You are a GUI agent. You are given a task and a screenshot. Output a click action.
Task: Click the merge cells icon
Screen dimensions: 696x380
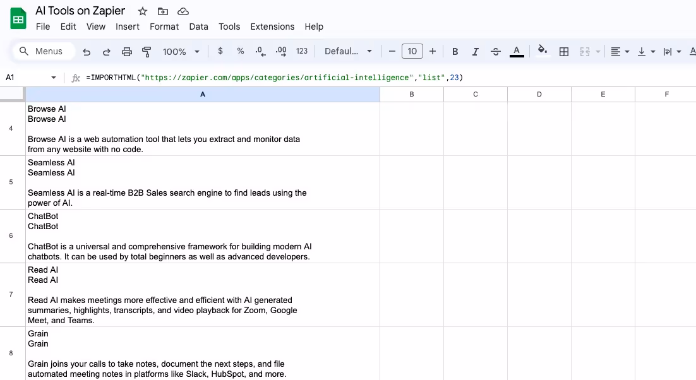coord(585,52)
